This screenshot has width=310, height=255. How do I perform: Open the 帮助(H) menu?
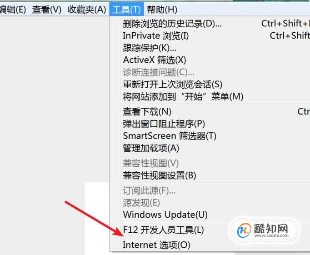(162, 10)
